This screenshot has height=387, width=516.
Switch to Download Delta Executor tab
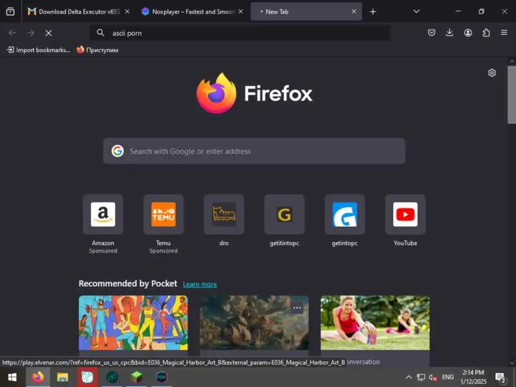point(79,12)
